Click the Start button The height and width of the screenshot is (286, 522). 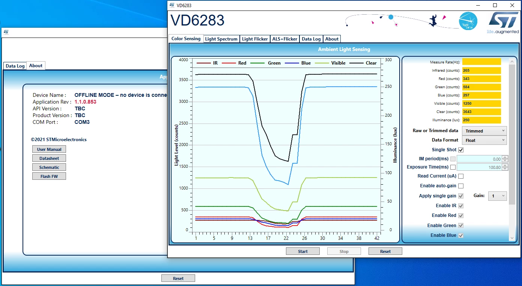click(303, 251)
